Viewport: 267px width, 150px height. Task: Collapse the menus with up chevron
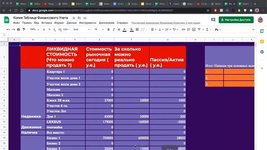[x=253, y=30]
